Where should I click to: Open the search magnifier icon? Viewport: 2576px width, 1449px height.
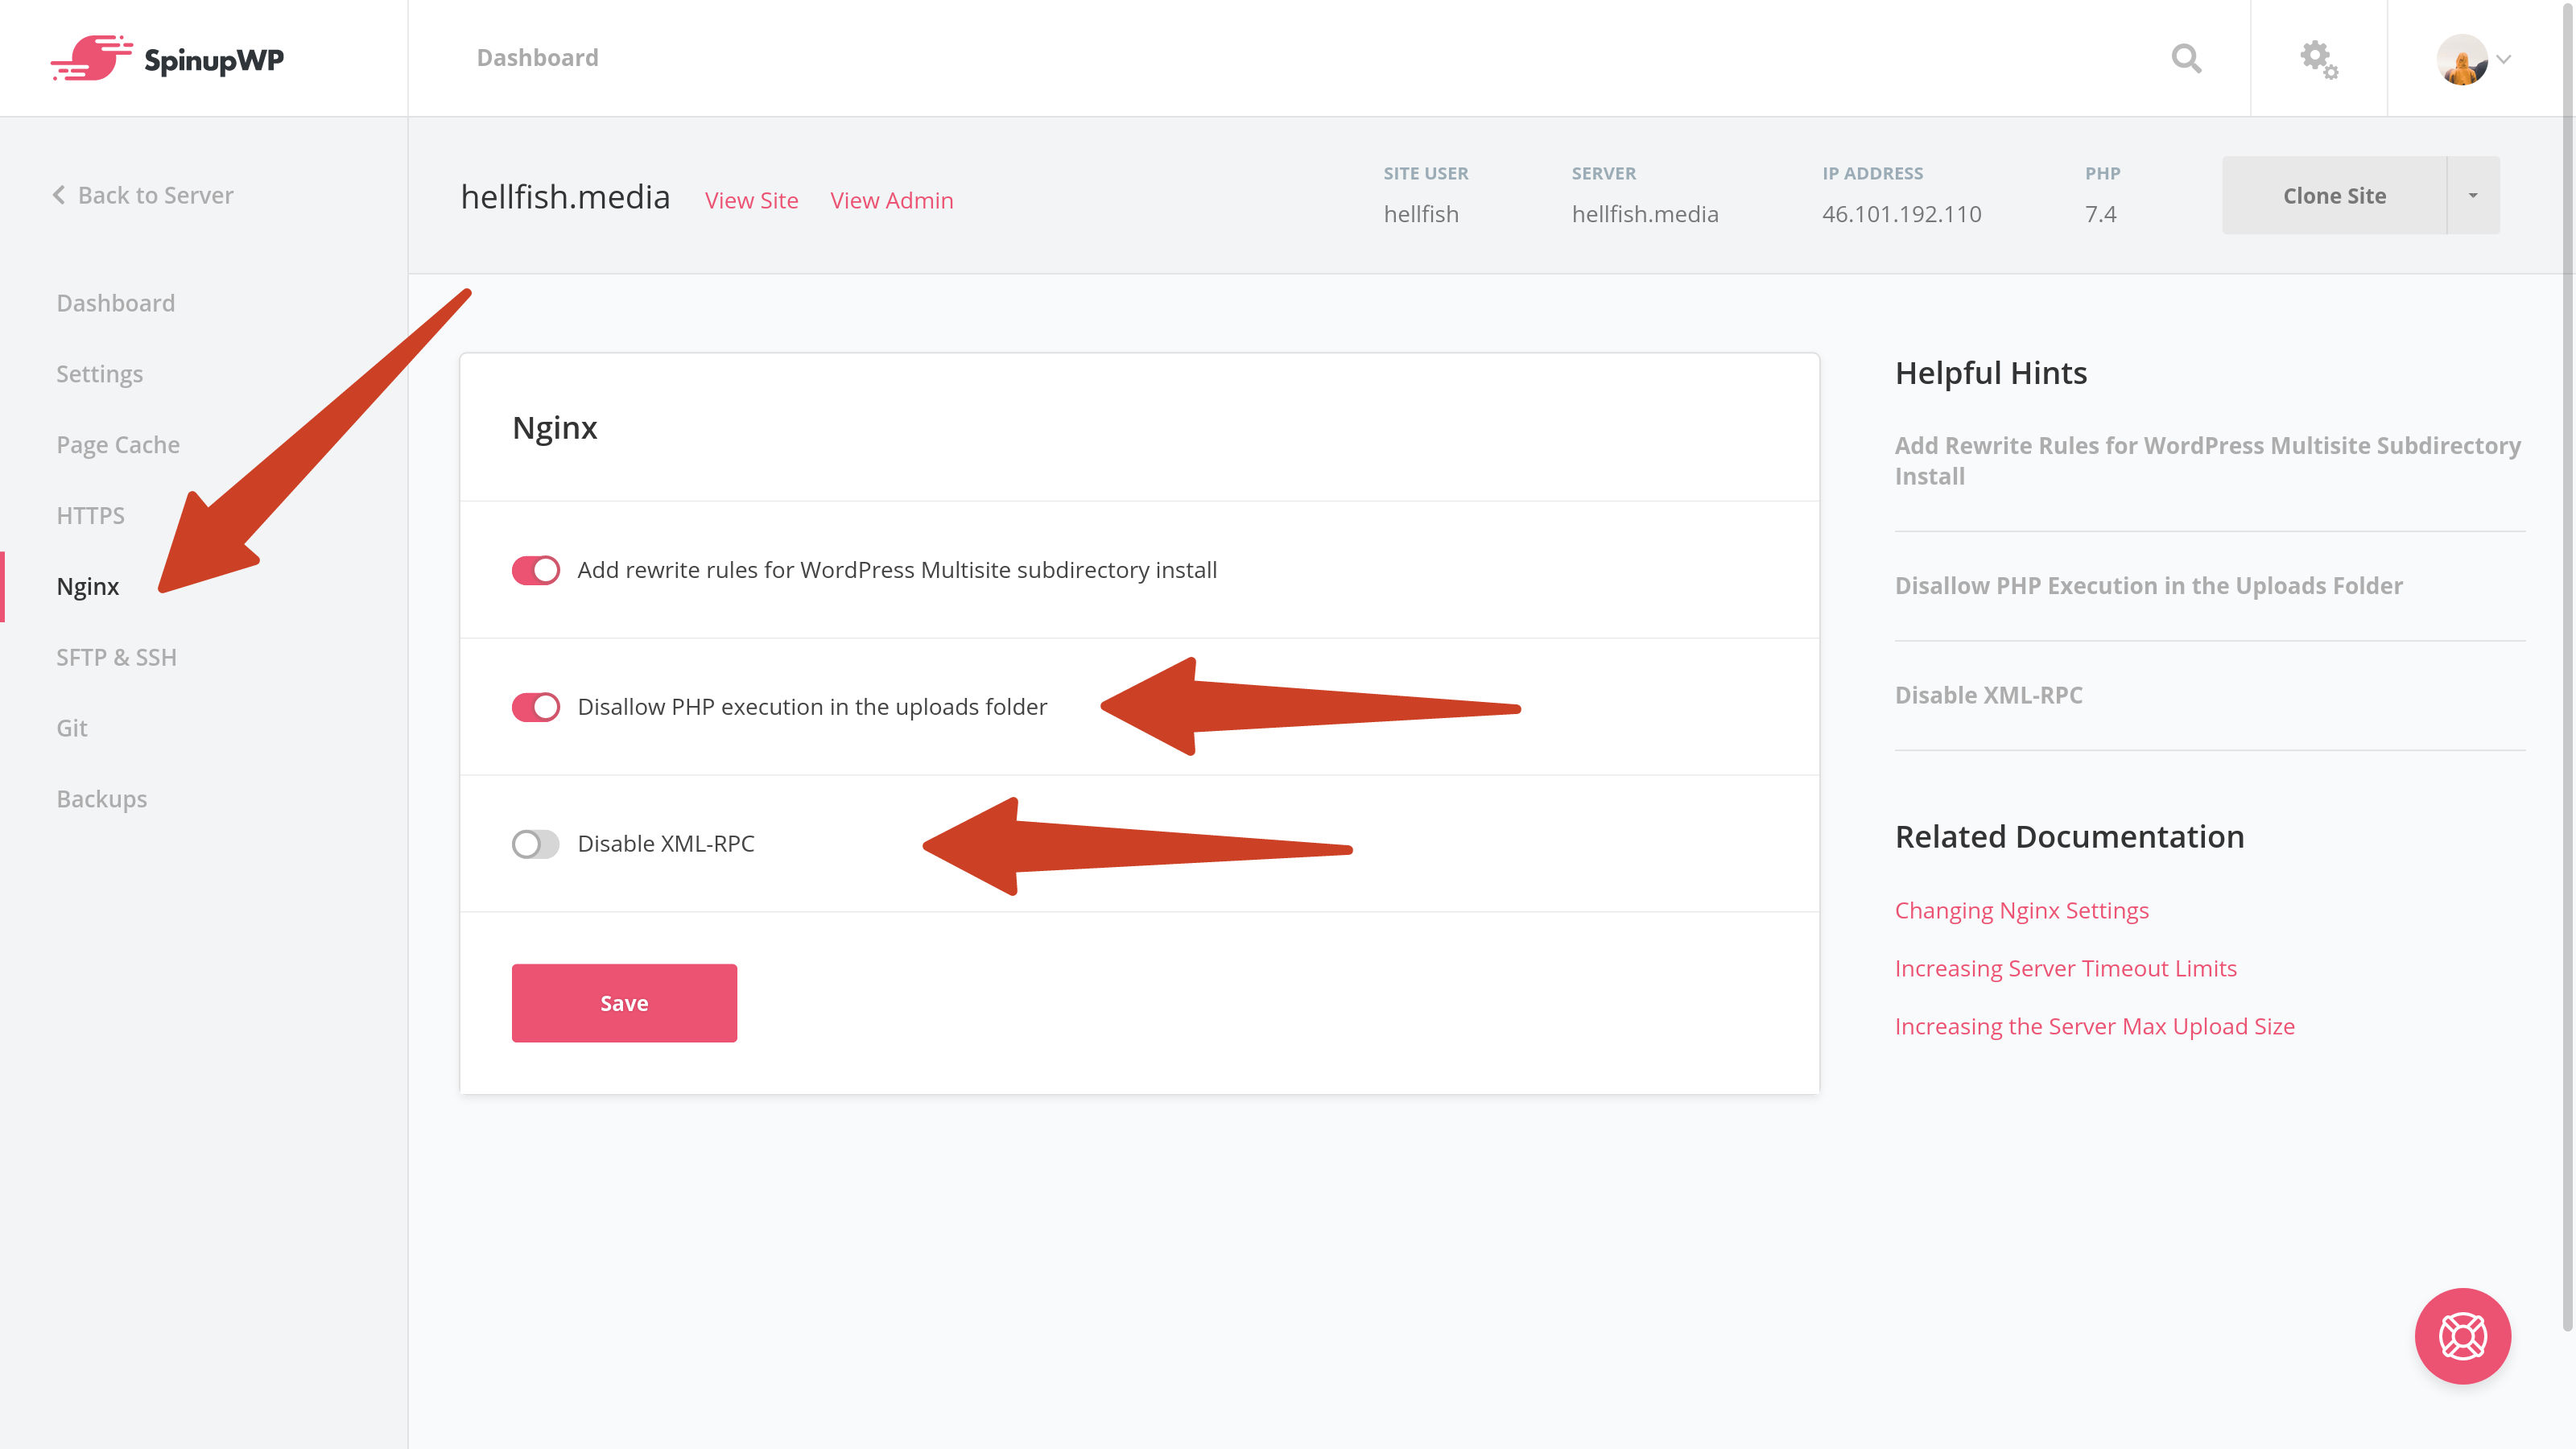2186,58
